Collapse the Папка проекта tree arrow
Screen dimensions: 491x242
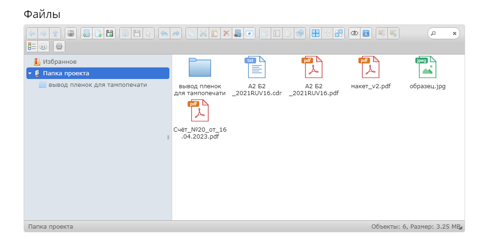tap(30, 73)
